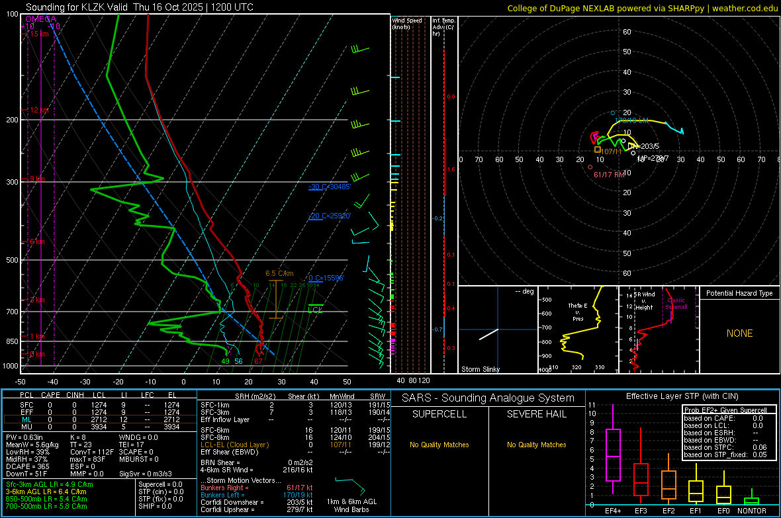Click the orange NONE hazard type

click(739, 333)
